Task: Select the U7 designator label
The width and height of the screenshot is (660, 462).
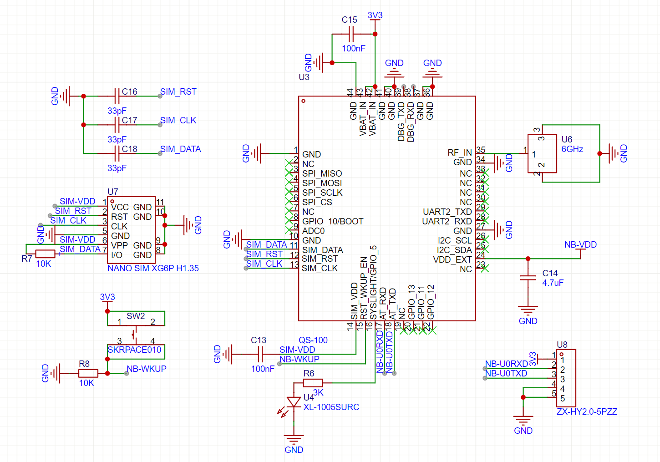Action: (x=112, y=192)
